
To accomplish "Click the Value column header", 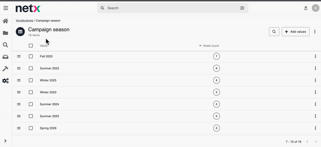I will (44, 46).
